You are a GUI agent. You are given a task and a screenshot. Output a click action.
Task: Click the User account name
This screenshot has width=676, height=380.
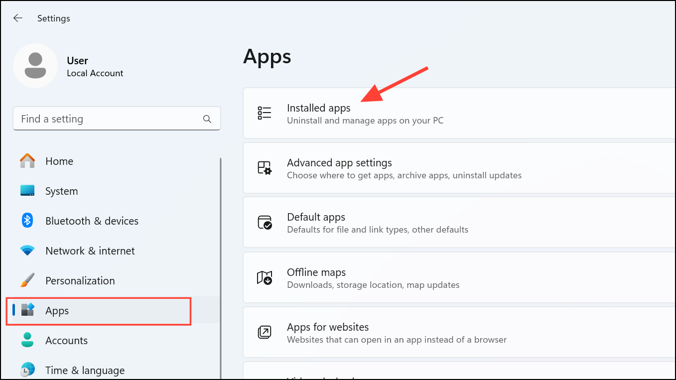[x=77, y=60]
